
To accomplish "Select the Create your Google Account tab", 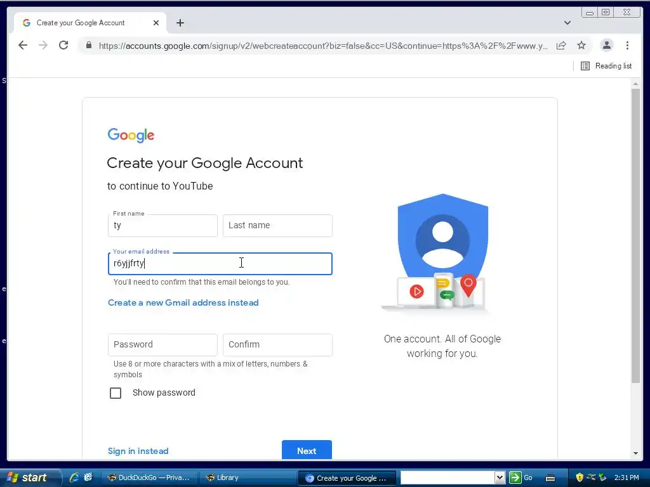I will [x=90, y=23].
